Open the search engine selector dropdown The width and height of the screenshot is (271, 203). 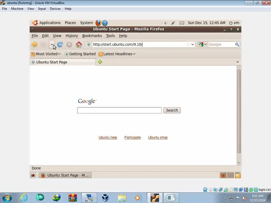203,44
